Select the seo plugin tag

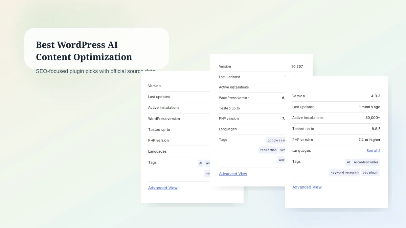(x=370, y=172)
